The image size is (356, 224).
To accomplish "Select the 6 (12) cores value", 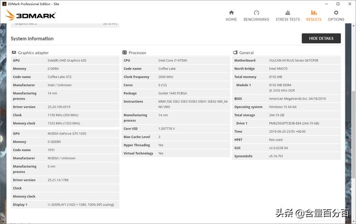I will (x=162, y=85).
